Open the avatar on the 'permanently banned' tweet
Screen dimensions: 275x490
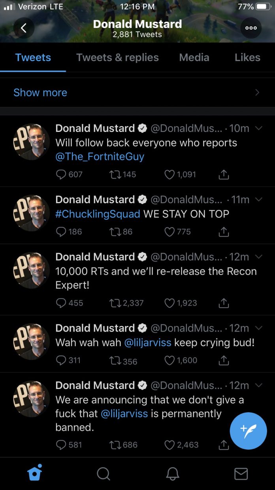coord(32,399)
